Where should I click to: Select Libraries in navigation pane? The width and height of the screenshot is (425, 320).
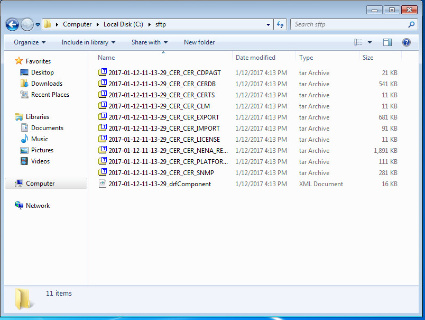click(38, 117)
